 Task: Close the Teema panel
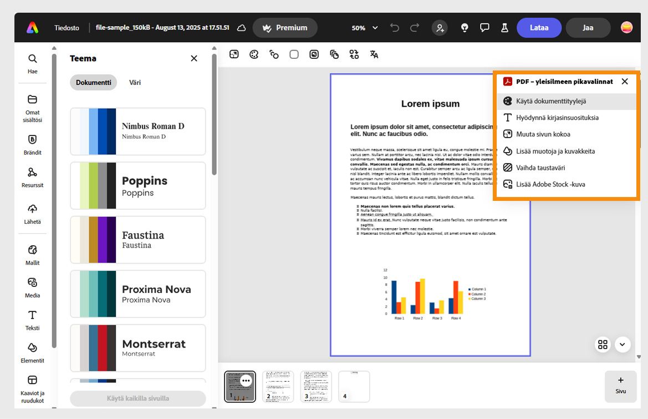coord(194,58)
